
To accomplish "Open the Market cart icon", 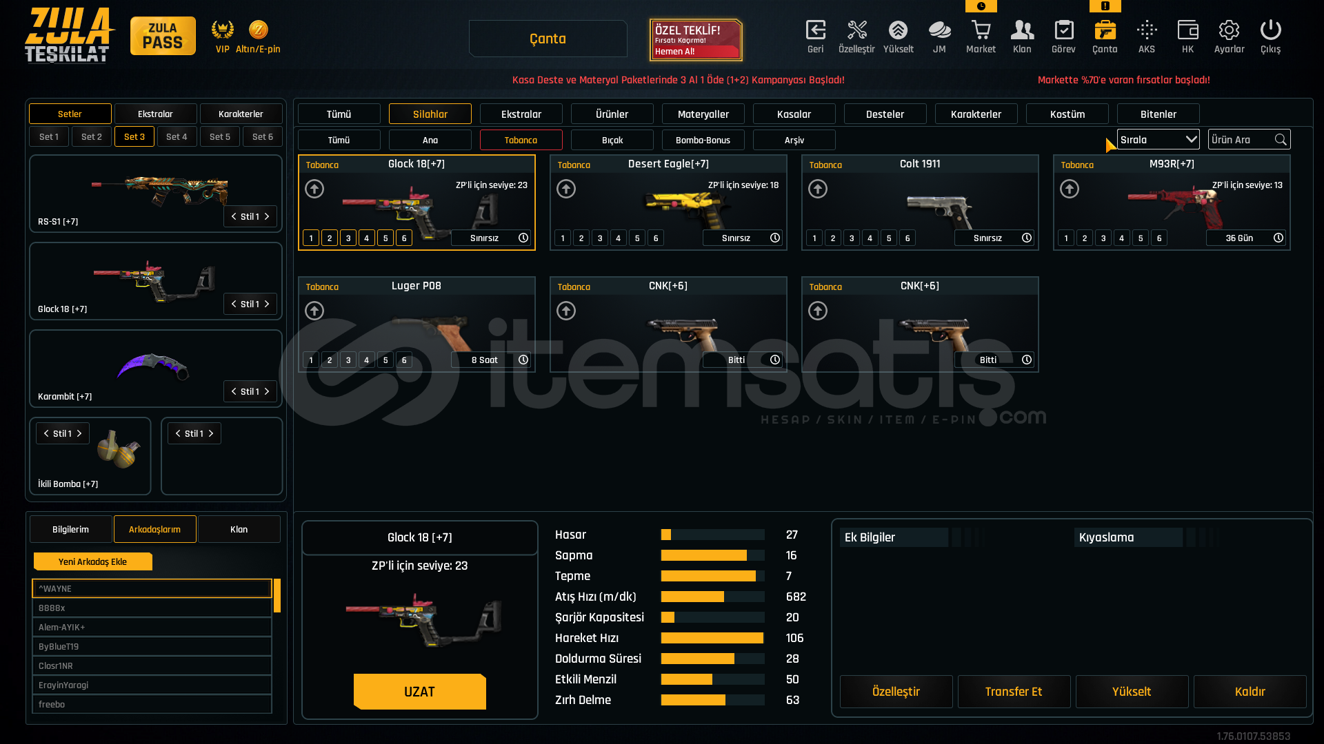I will point(981,30).
